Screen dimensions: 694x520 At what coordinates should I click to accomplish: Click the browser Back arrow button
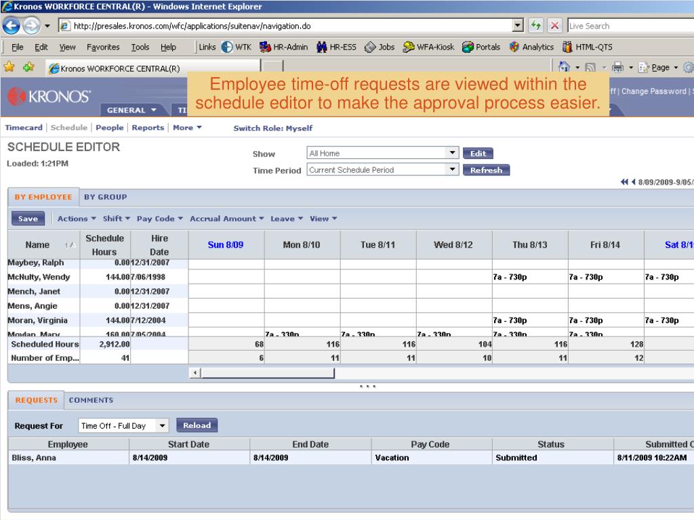pyautogui.click(x=11, y=26)
